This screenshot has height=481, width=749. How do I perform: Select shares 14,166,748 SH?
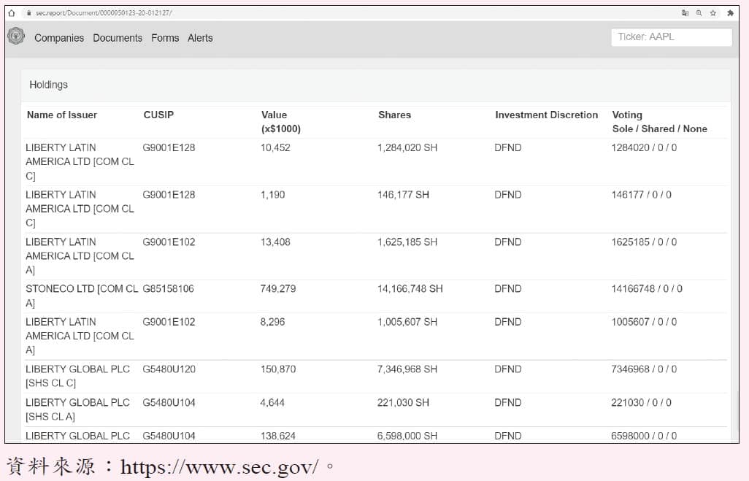(x=410, y=289)
